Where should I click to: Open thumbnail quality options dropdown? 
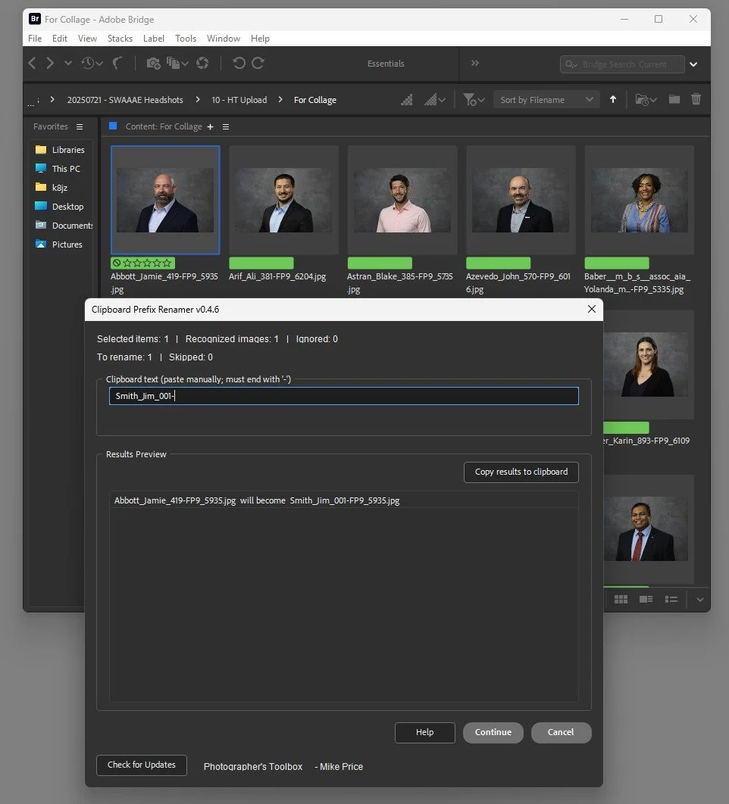435,99
